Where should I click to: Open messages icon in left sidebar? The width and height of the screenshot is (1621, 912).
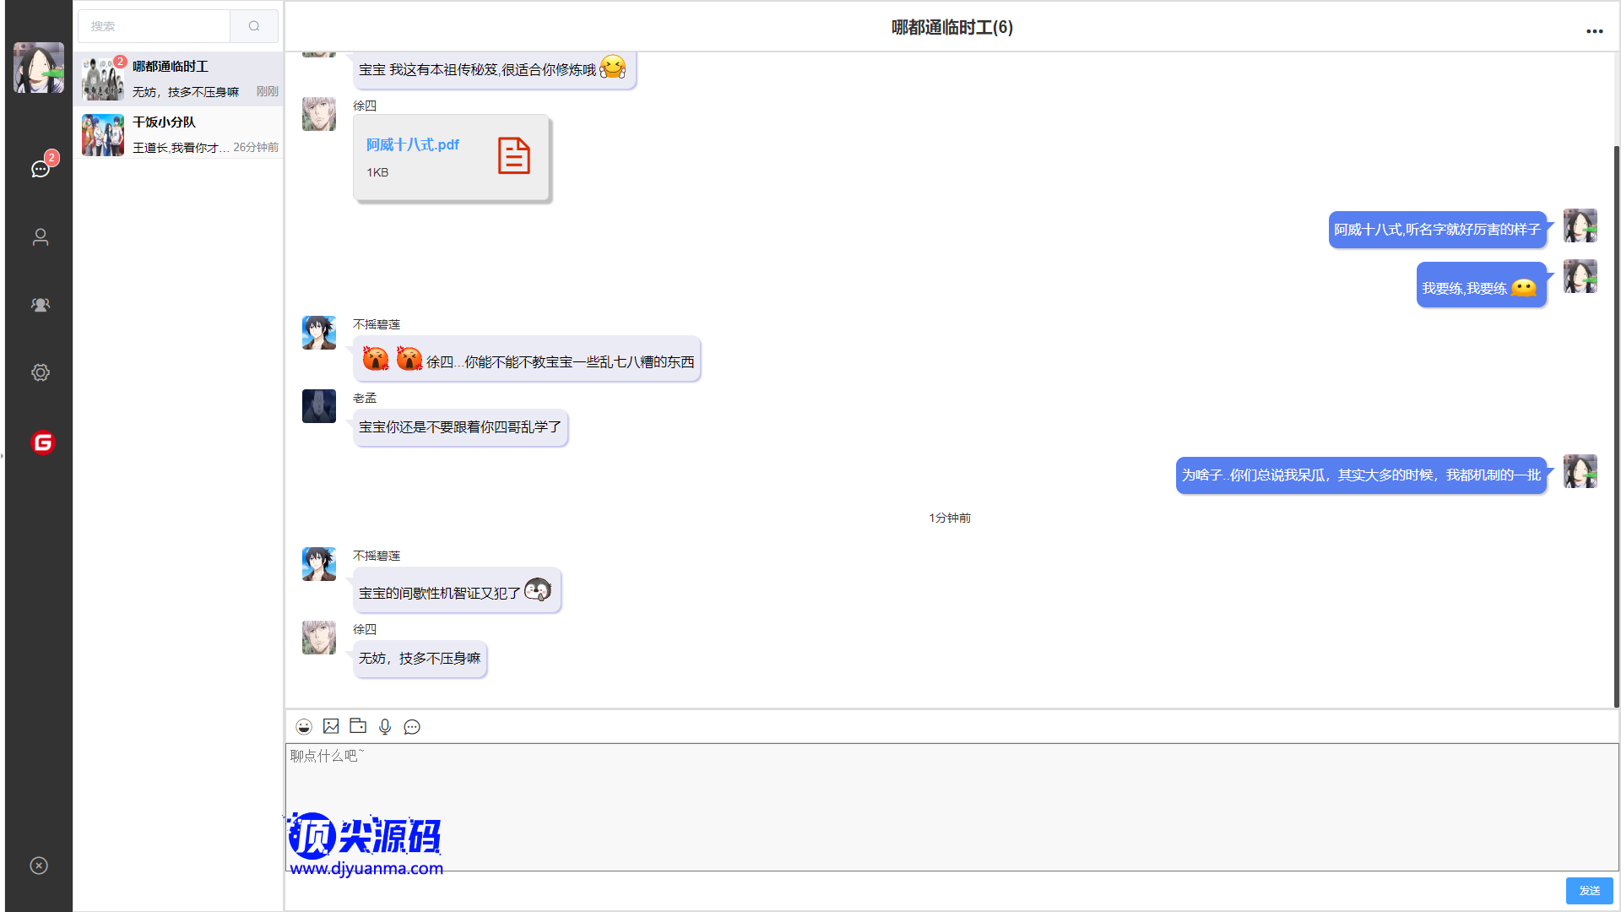[x=40, y=169]
